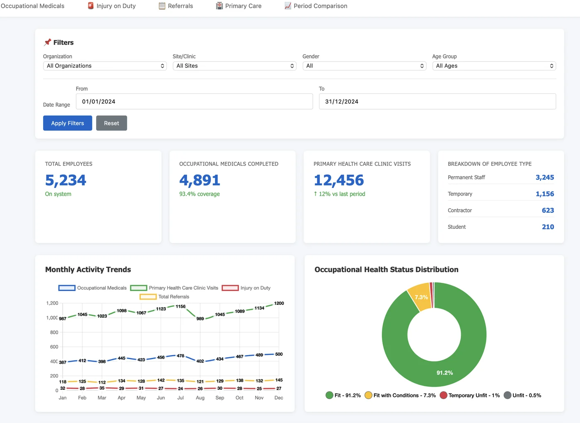Click the Primary Care hospital icon
Screen dimensions: 580x423
pos(219,6)
